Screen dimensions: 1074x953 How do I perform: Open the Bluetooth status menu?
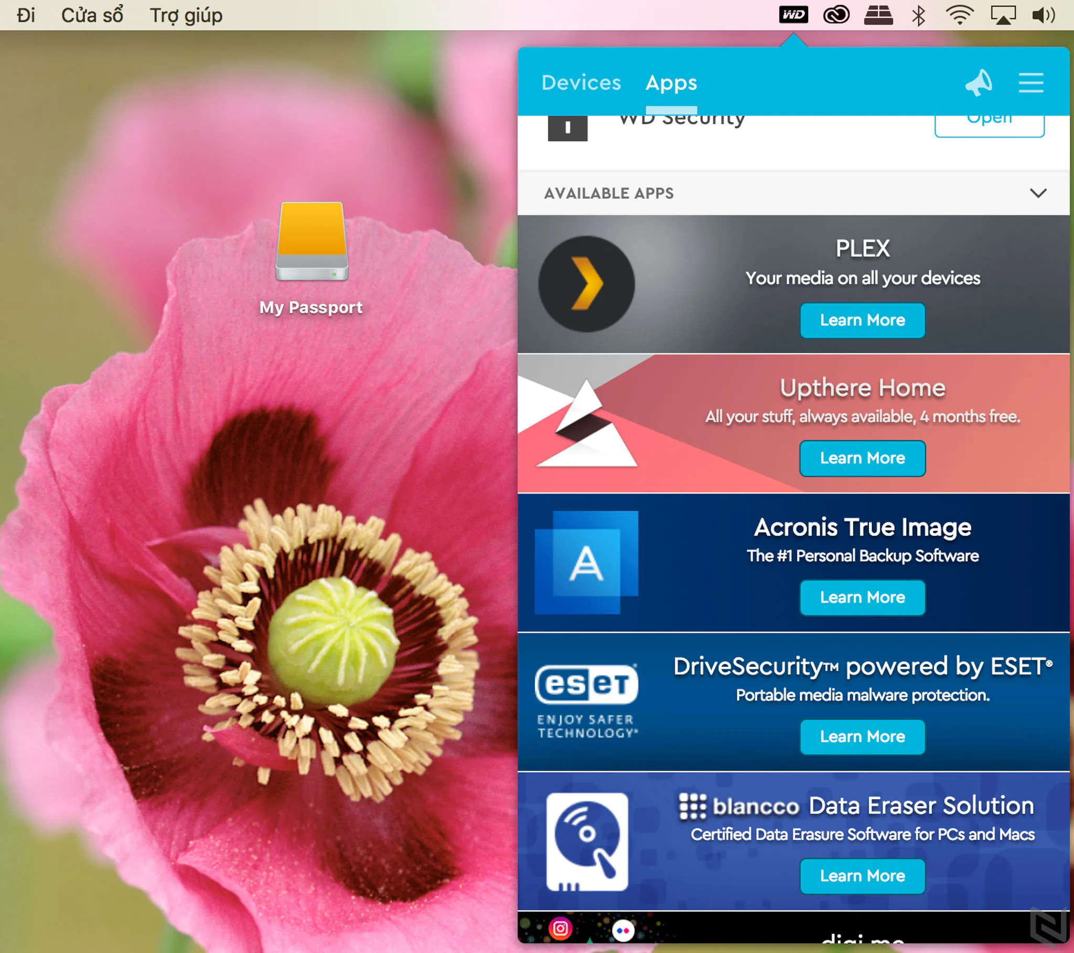coord(918,15)
